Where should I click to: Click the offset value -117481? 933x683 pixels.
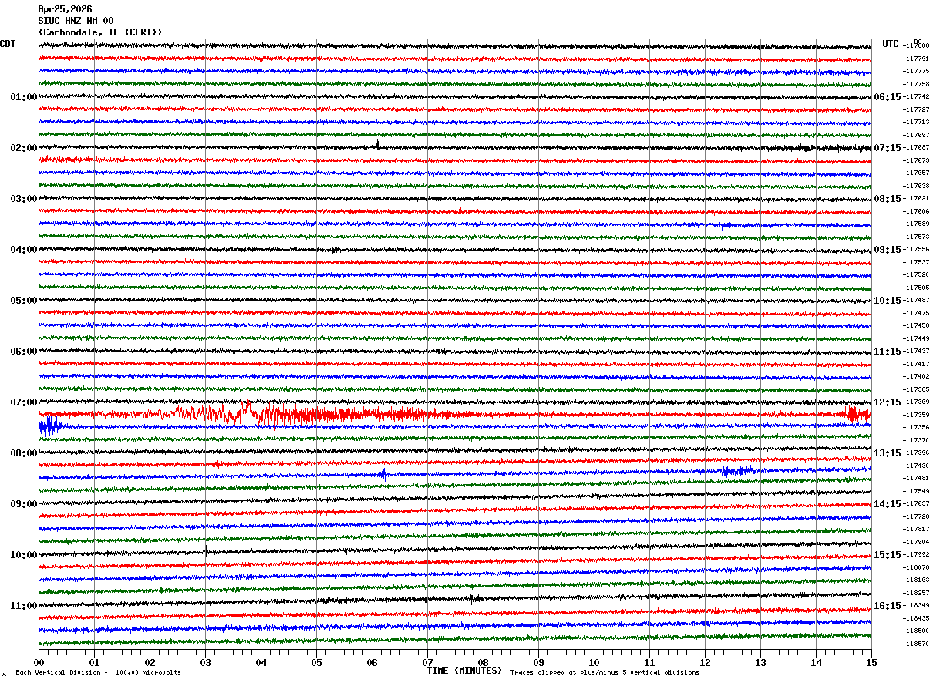(x=916, y=479)
